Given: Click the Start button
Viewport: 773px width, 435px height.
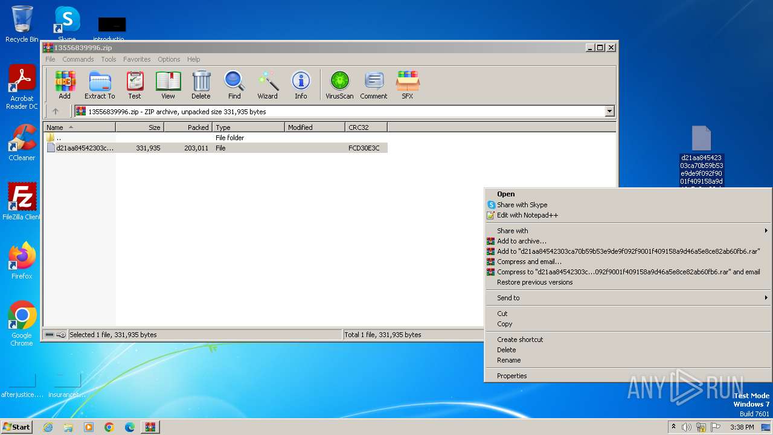Looking at the screenshot, I should point(17,427).
